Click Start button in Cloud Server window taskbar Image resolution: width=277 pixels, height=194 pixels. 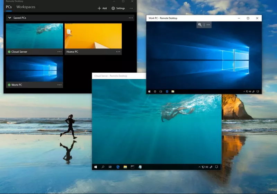[x=96, y=167]
